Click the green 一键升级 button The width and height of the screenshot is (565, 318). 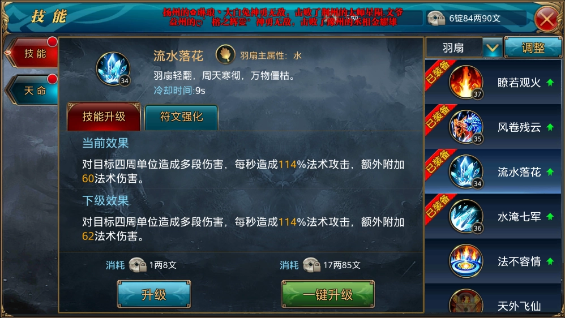(328, 295)
